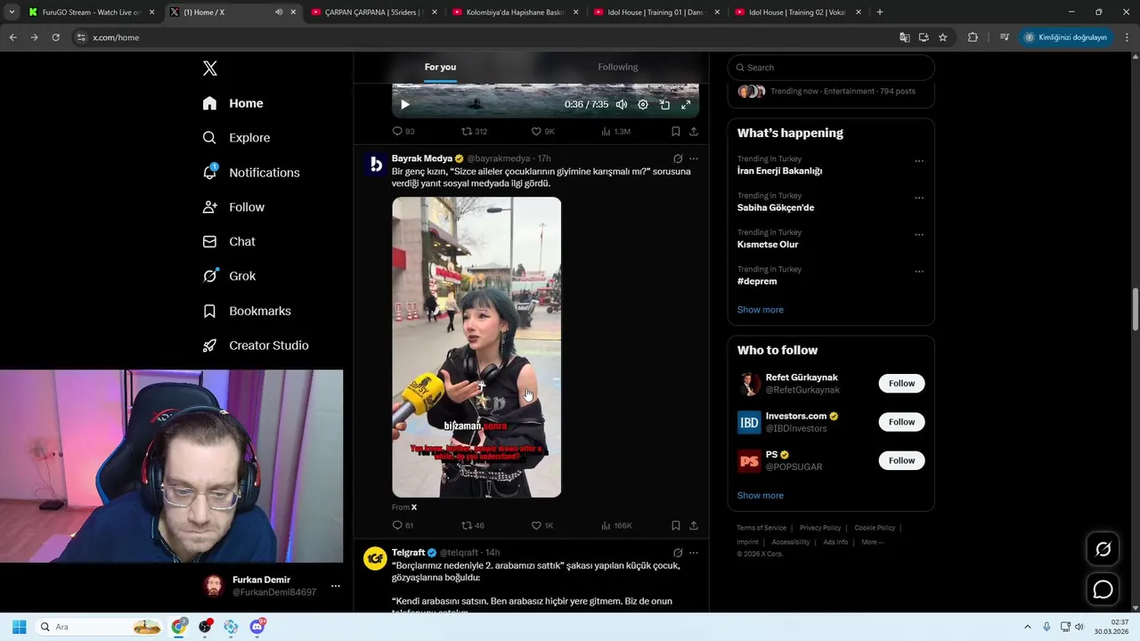Follow PS @POPSUGAR
Viewport: 1140px width, 641px height.
pyautogui.click(x=901, y=460)
